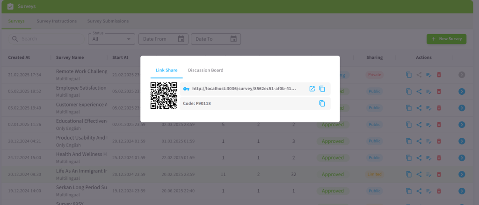Screen dimensions: 479x205
Task: Click the Private sharing badge
Action: 375,75
